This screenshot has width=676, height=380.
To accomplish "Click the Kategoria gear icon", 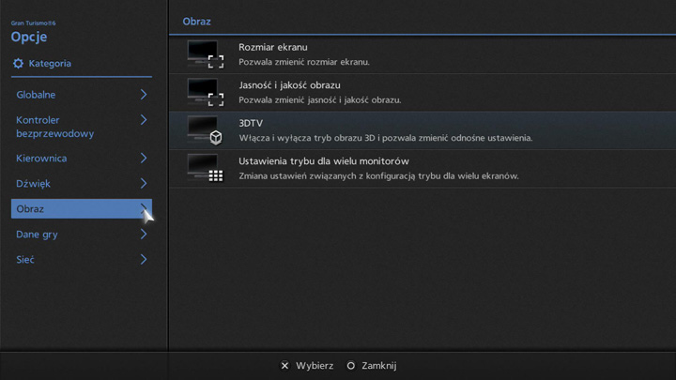I will [18, 64].
